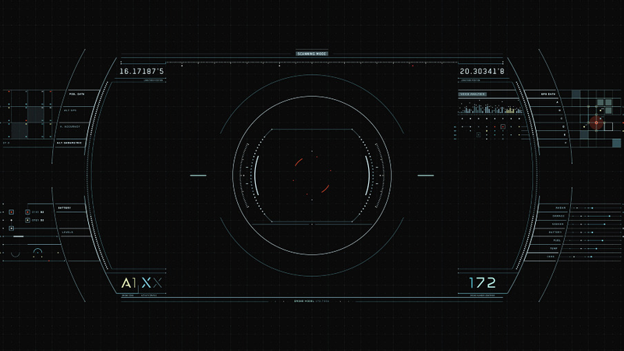Screen dimensions: 624x351
Task: Click the blue XX status readout
Action: point(152,283)
